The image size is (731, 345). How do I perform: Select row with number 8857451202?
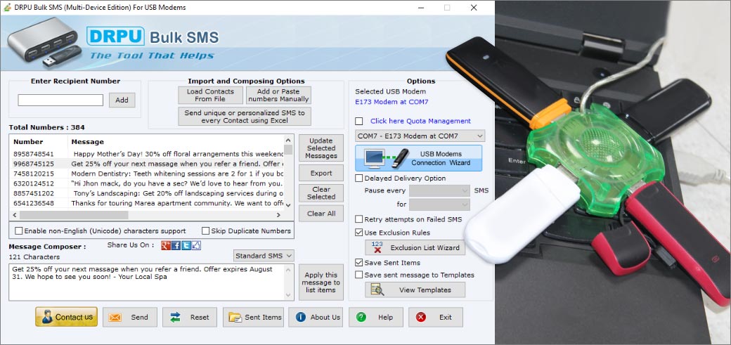tap(146, 193)
